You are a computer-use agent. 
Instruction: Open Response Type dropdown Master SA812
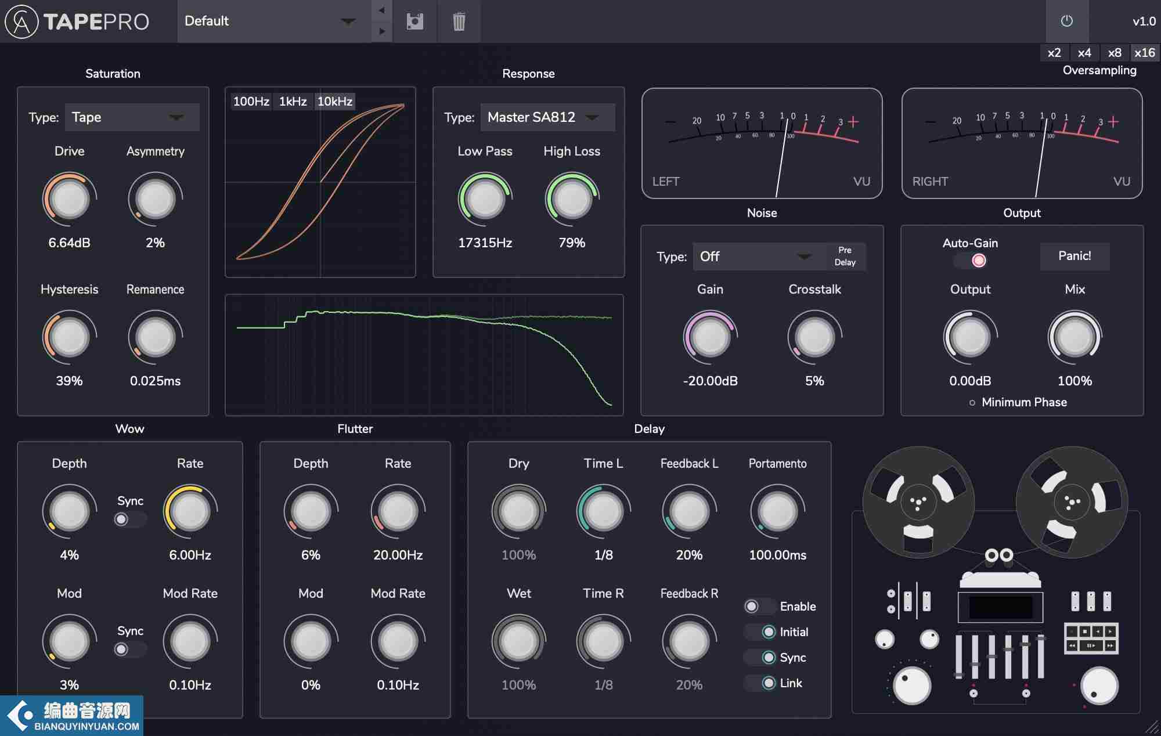point(547,117)
